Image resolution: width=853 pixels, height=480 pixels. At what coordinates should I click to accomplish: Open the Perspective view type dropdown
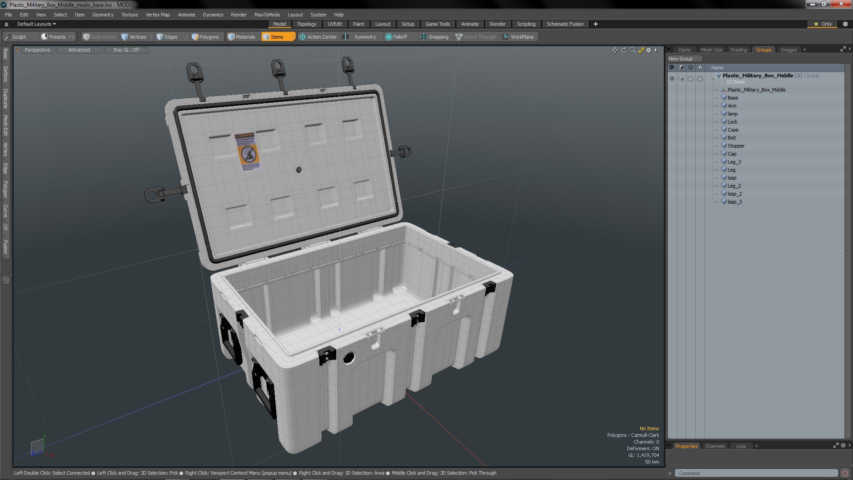coord(37,50)
